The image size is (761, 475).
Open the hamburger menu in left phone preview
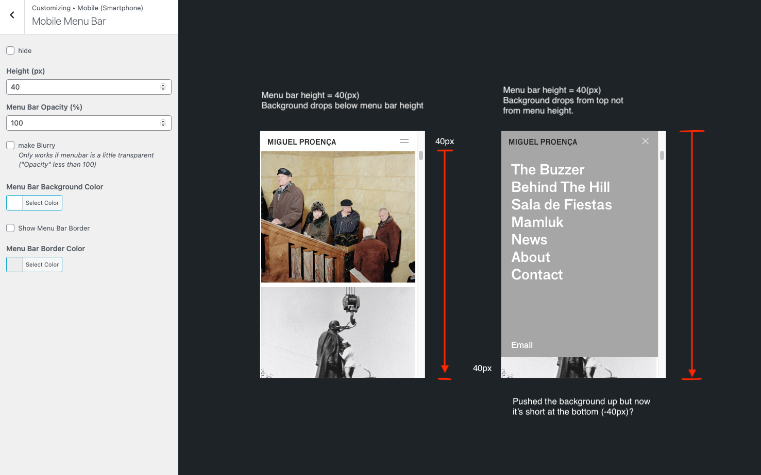pos(404,141)
